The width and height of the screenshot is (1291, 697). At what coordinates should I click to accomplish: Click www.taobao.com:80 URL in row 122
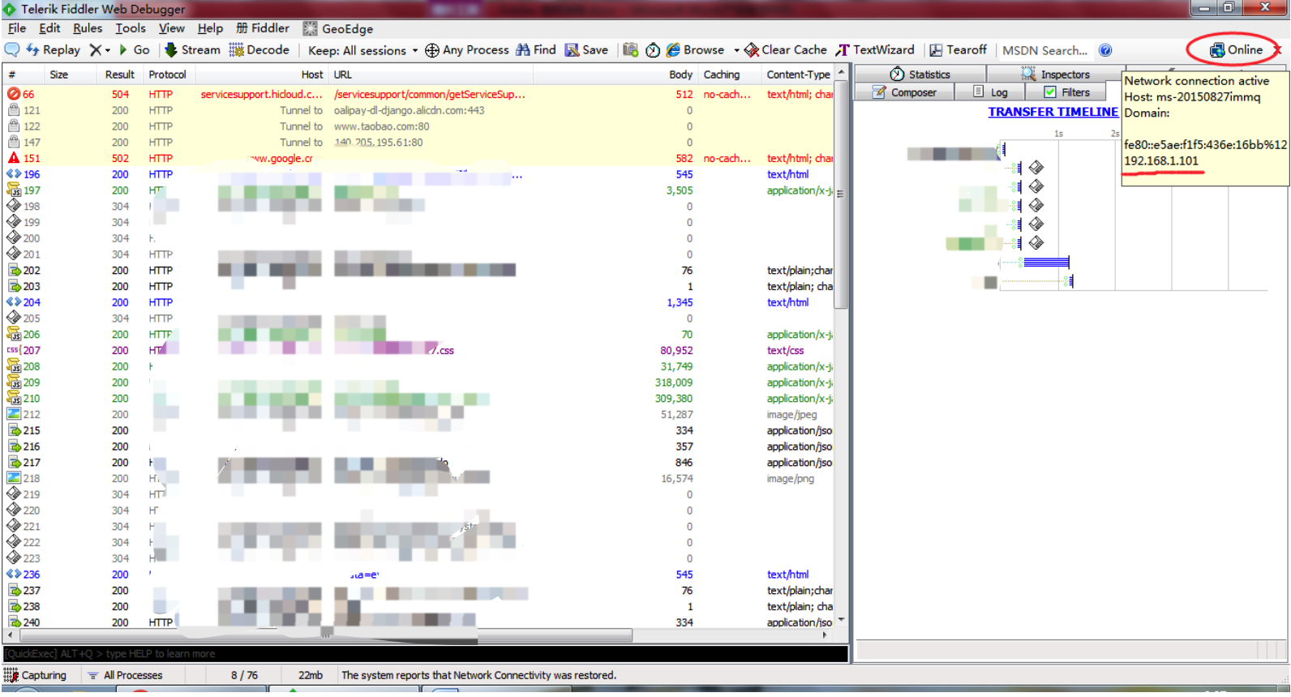coord(381,126)
